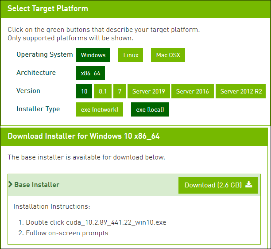271x249 pixels.
Task: Click the Base Installer section title
Action: (37, 185)
